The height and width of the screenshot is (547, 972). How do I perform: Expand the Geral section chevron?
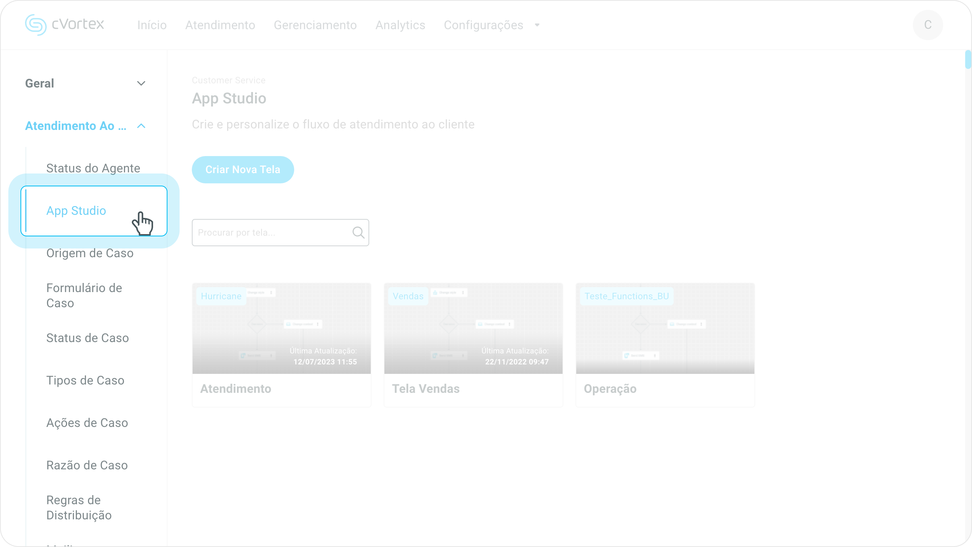tap(141, 83)
